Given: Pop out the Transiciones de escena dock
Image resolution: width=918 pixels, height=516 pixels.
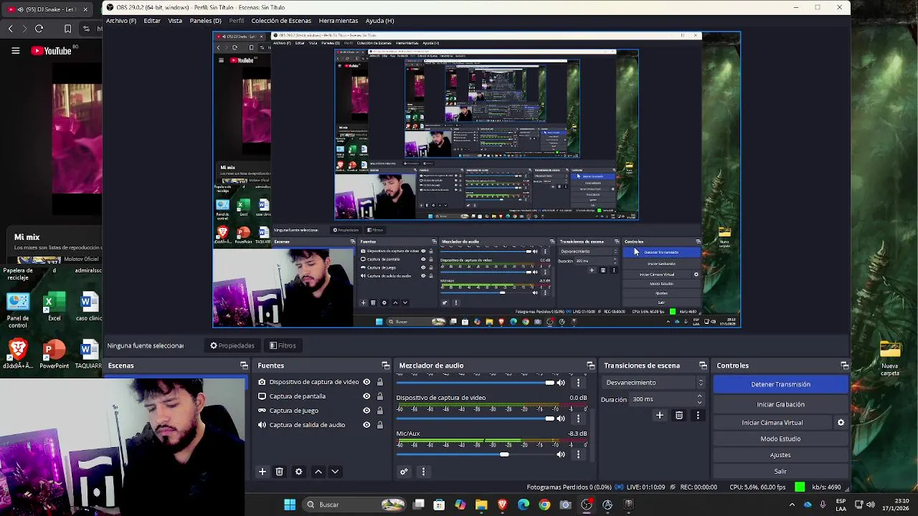Looking at the screenshot, I should 703,365.
